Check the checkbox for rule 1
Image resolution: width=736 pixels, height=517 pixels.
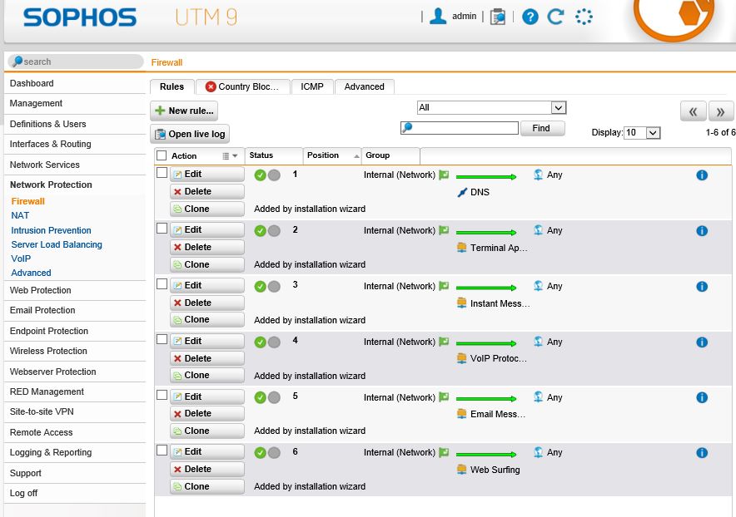click(162, 173)
